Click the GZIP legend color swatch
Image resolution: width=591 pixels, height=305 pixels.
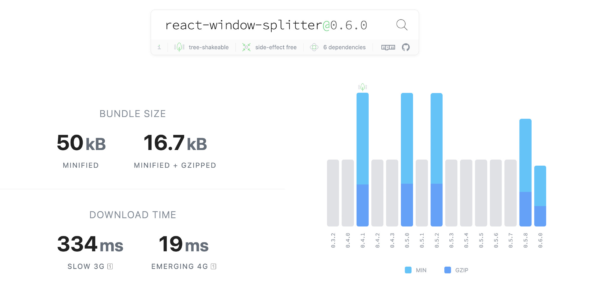click(448, 270)
